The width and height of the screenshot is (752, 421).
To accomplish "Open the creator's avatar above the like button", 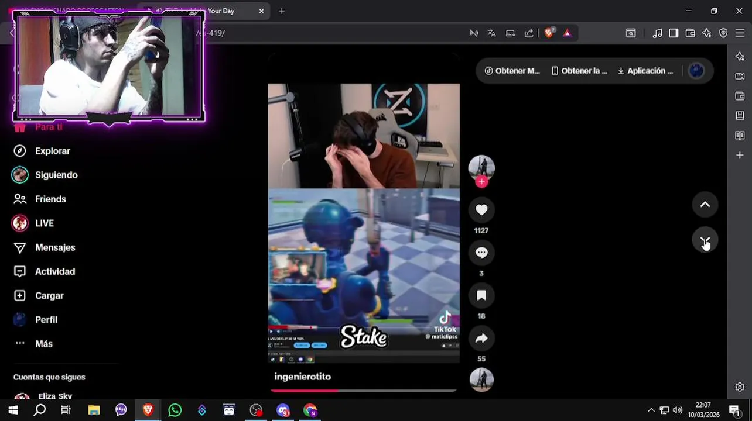I will pos(481,168).
